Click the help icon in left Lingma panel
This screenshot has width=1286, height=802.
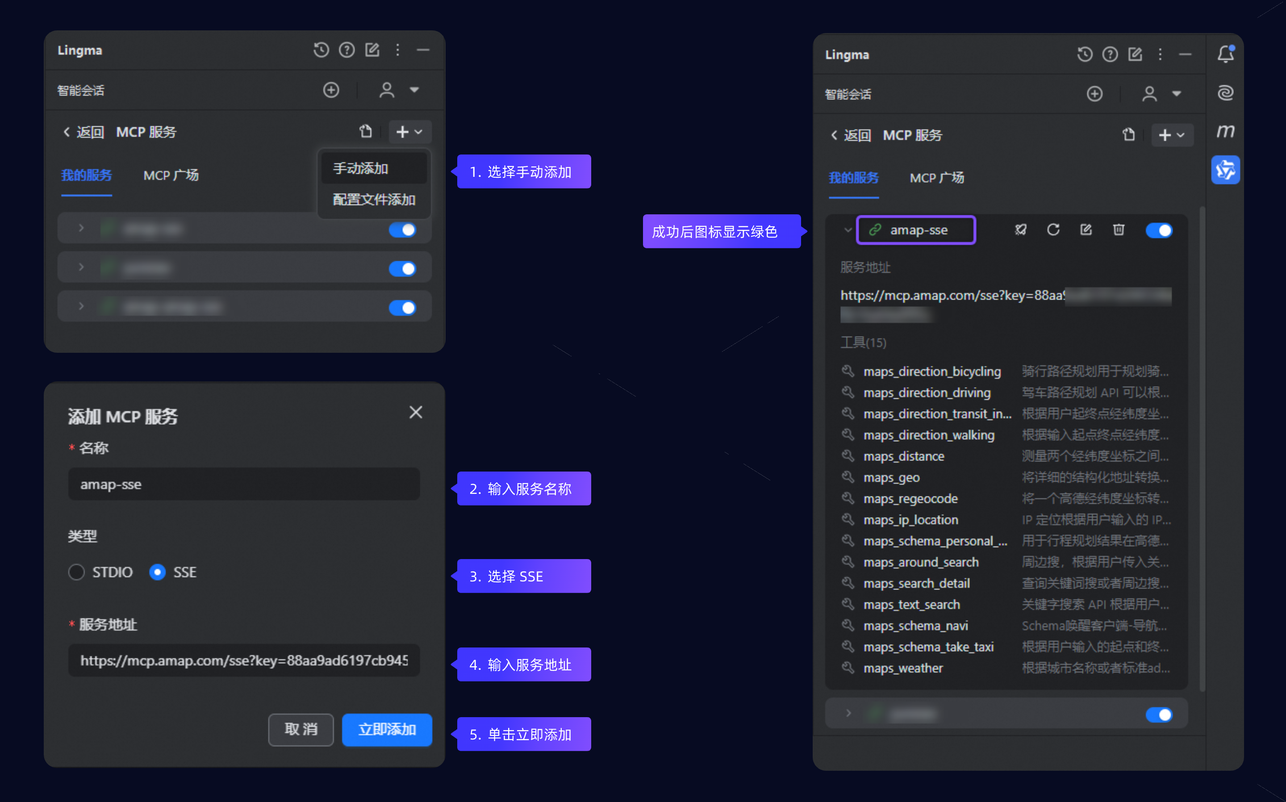(x=347, y=50)
